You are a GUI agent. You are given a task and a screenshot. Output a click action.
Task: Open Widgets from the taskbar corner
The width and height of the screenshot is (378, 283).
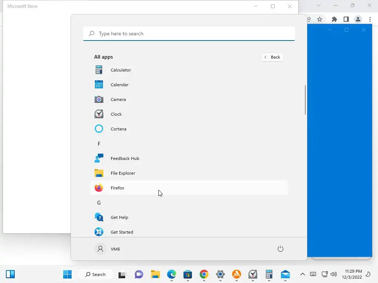click(10, 274)
